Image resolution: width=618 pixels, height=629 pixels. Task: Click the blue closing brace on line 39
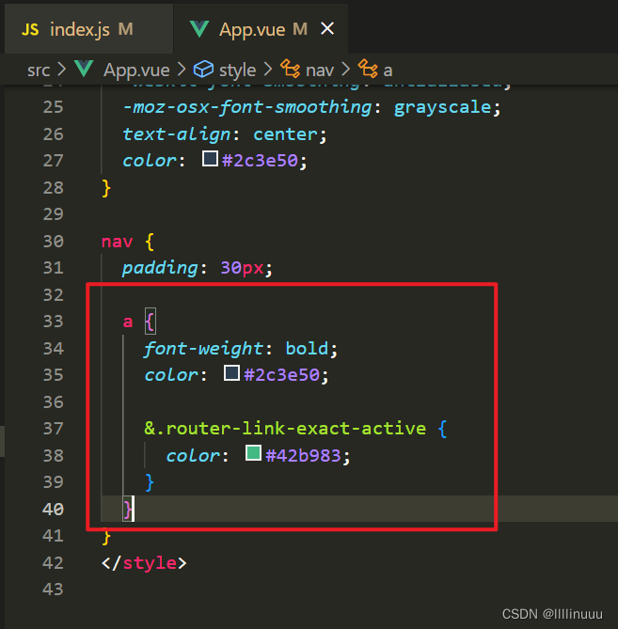(x=150, y=482)
